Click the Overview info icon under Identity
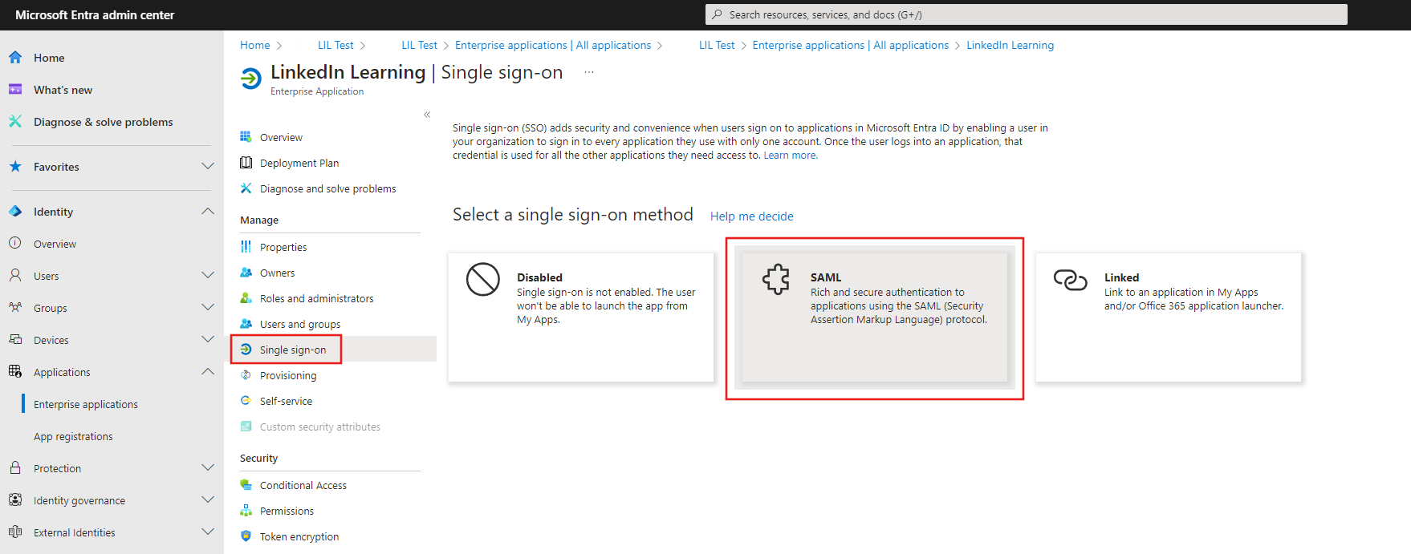 pyautogui.click(x=15, y=243)
